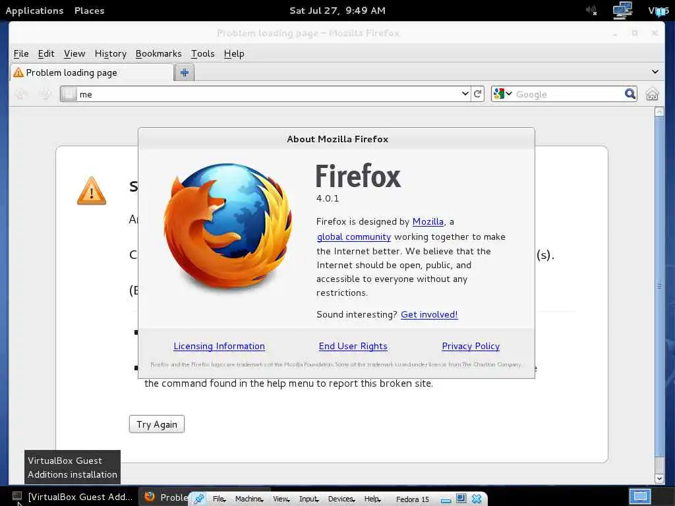675x506 pixels.
Task: Click the version text 4.0.1
Action: pyautogui.click(x=328, y=198)
